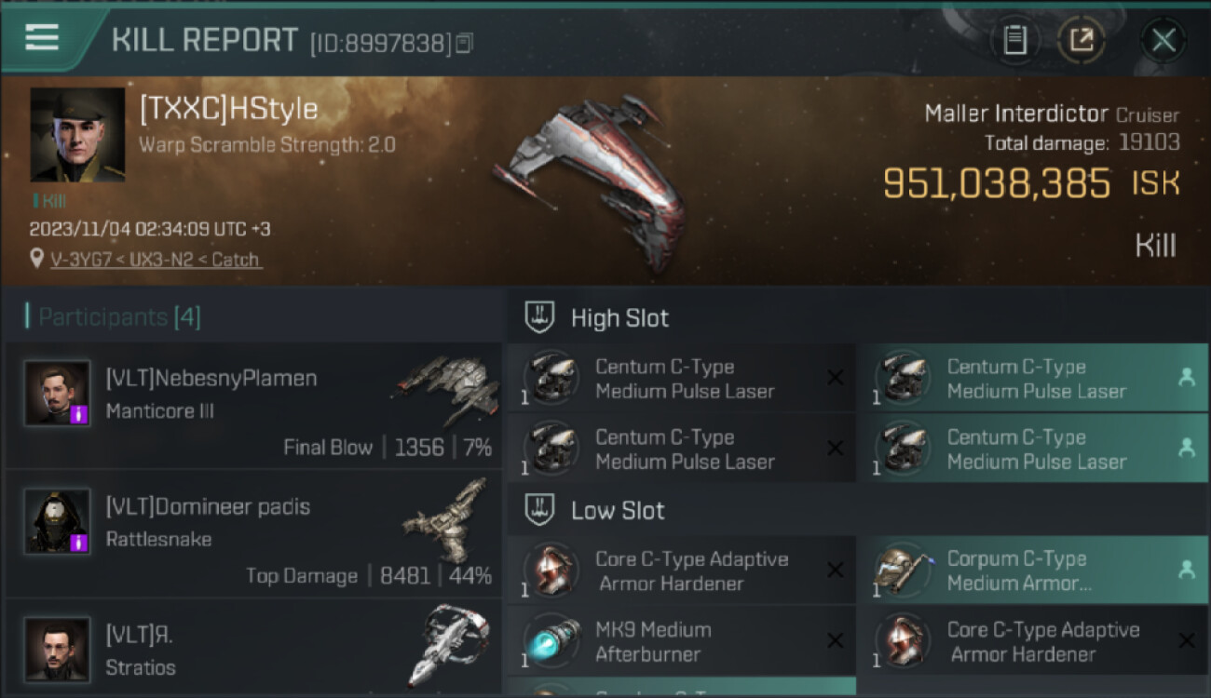Select the Stratios participant portrait
1211x698 pixels.
tap(57, 649)
